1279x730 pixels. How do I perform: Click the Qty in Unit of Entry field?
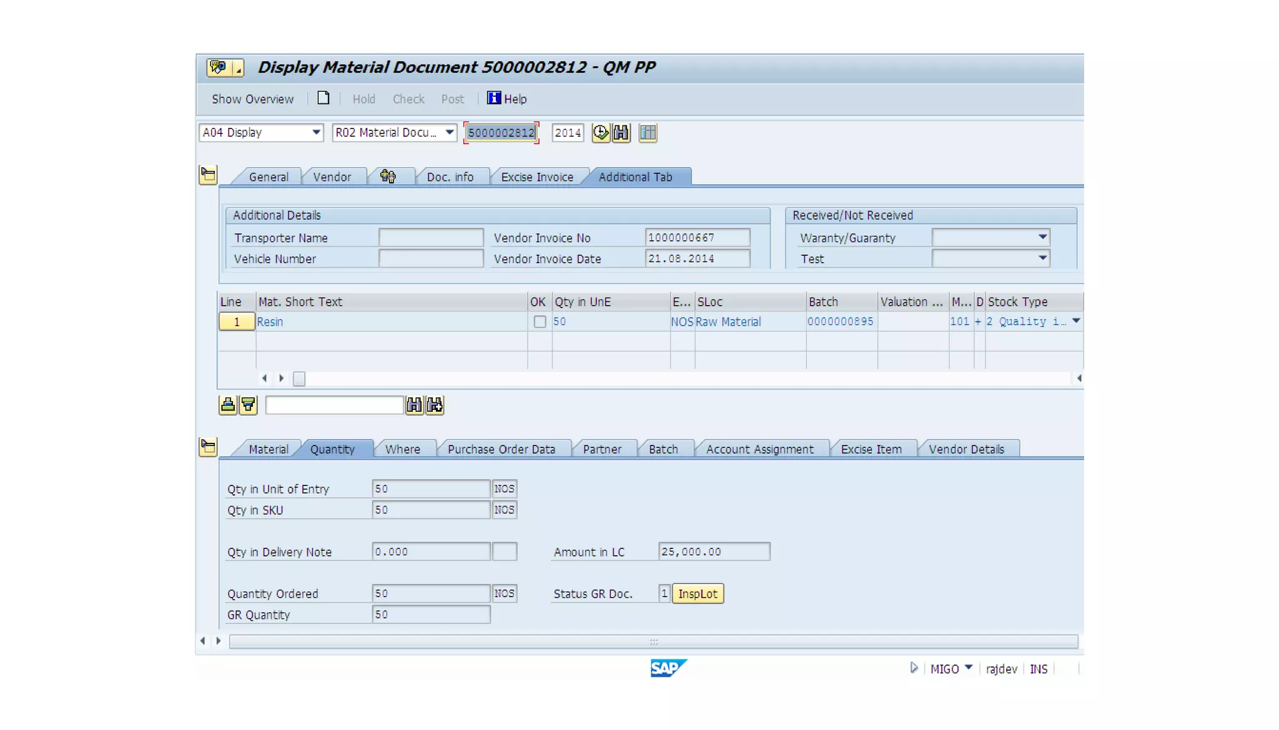coord(431,489)
